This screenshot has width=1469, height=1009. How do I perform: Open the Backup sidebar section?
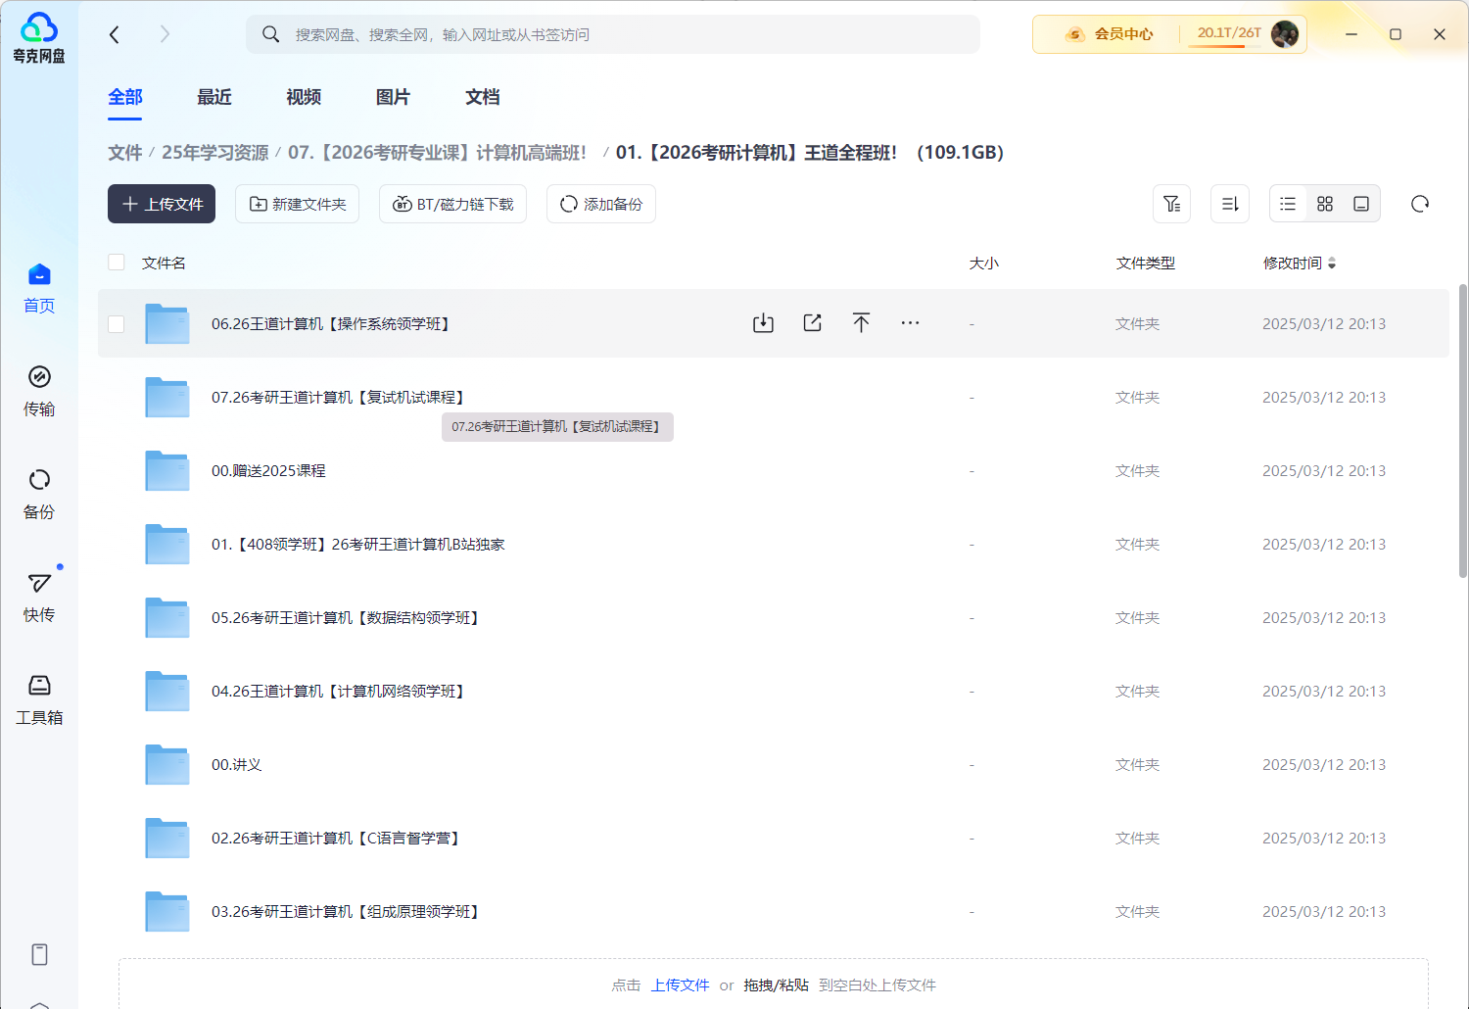coord(39,494)
